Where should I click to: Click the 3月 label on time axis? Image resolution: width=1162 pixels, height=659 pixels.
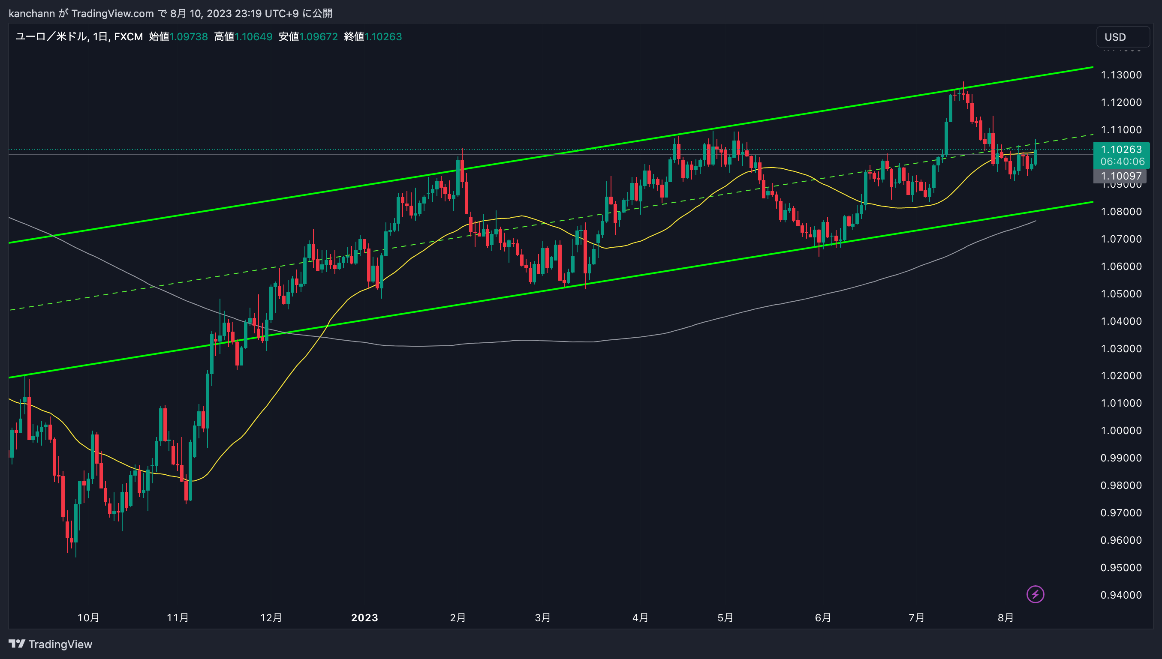[x=542, y=618]
